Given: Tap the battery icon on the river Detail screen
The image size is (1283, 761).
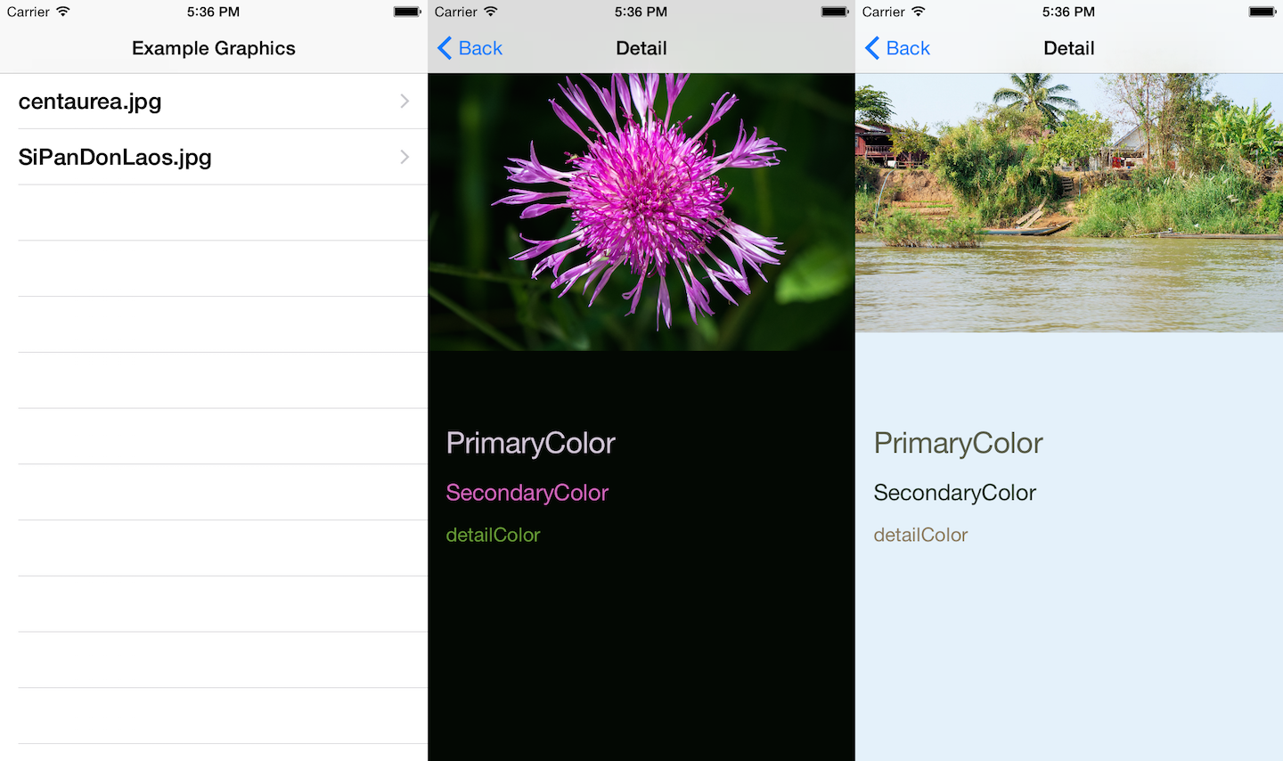Looking at the screenshot, I should [1263, 12].
